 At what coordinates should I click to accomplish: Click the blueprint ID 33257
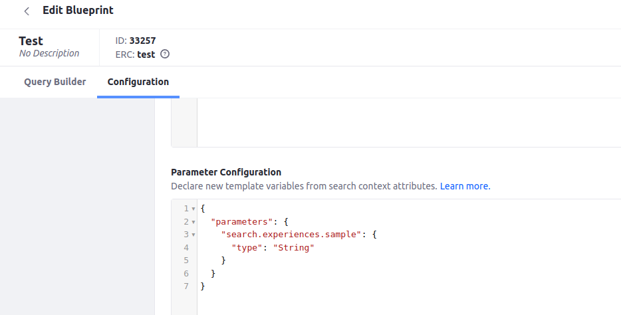142,41
